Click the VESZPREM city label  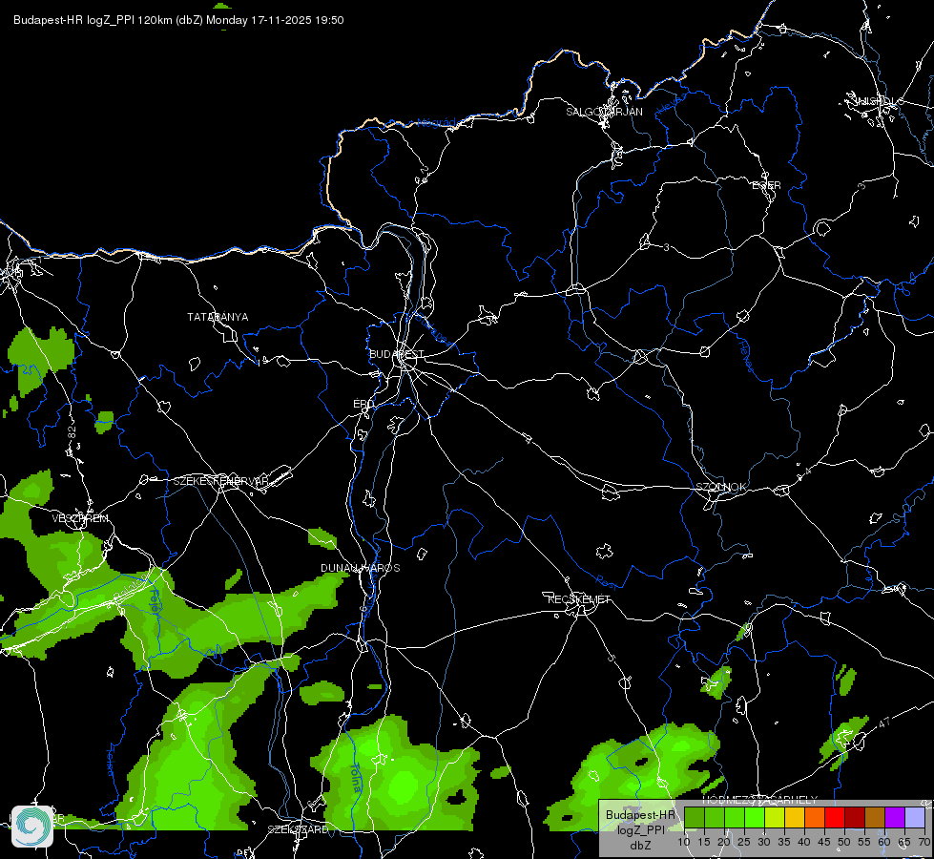[x=80, y=518]
